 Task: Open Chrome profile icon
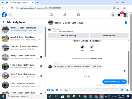click(x=124, y=8)
